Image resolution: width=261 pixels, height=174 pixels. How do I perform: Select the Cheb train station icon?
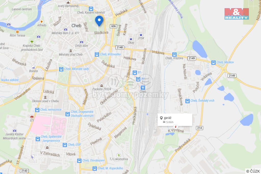click(x=143, y=87)
